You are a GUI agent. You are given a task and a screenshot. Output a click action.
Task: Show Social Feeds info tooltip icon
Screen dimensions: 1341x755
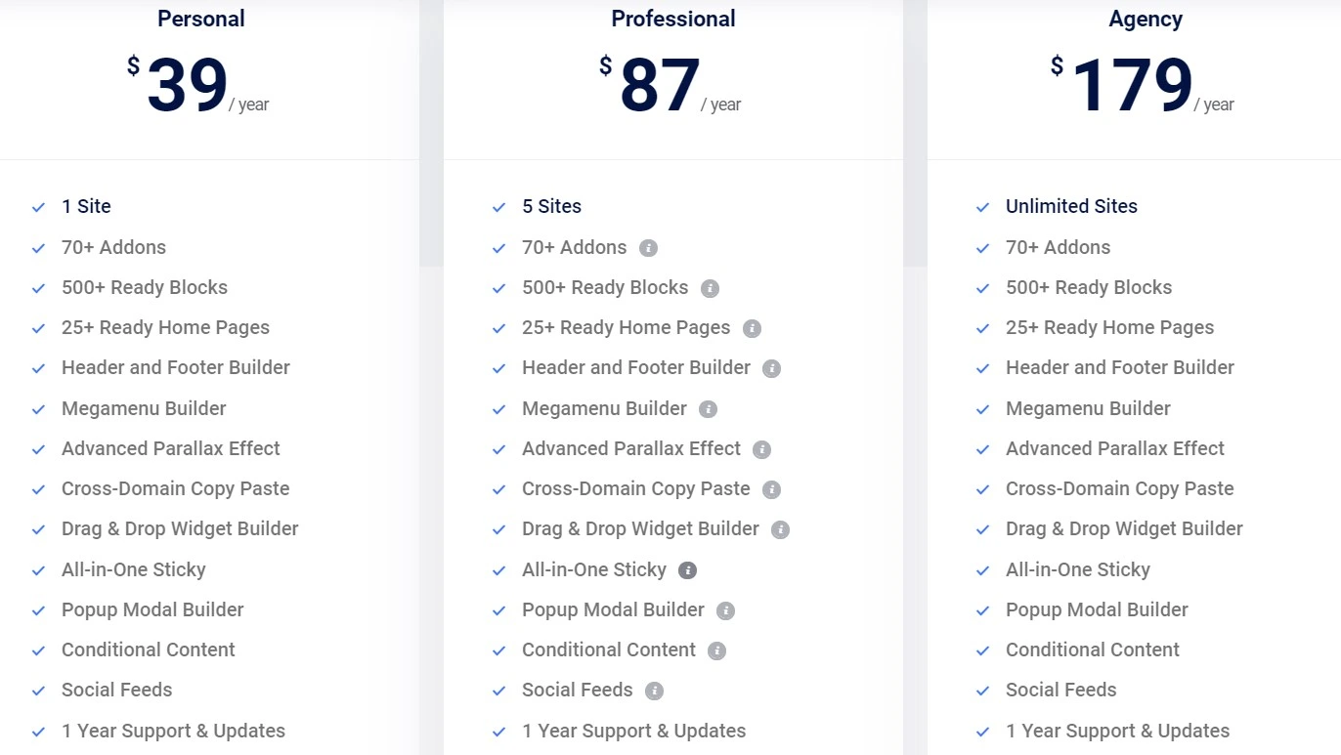point(655,691)
